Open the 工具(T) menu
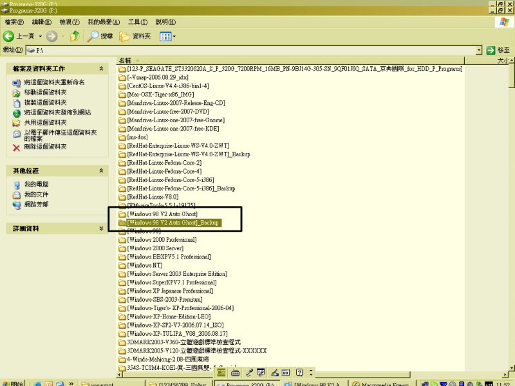 [x=137, y=22]
